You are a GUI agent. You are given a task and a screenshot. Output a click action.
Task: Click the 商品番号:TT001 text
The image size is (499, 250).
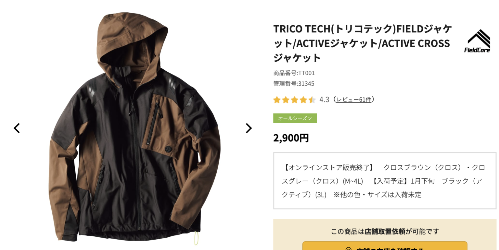(294, 73)
